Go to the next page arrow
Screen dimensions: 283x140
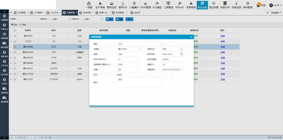pyautogui.click(x=42, y=138)
